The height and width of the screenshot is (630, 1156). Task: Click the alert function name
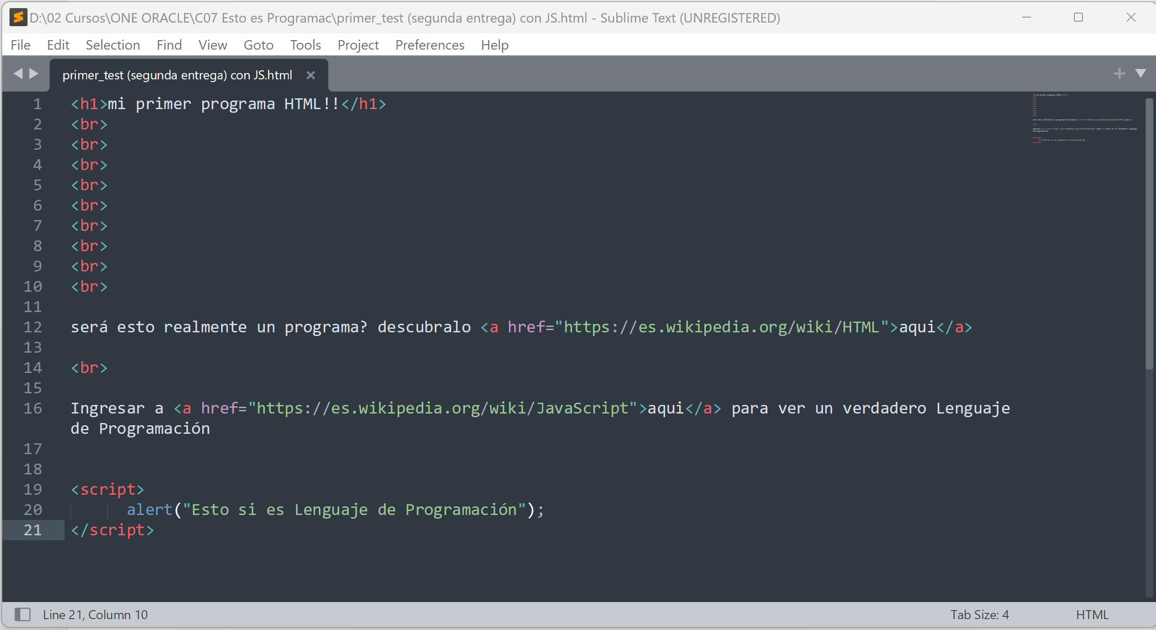[150, 510]
